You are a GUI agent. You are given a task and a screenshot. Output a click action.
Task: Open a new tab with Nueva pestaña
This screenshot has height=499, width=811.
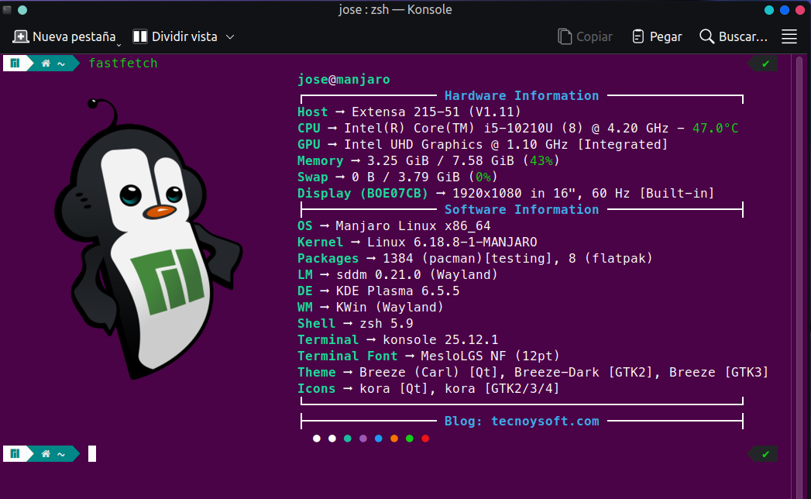(x=64, y=36)
